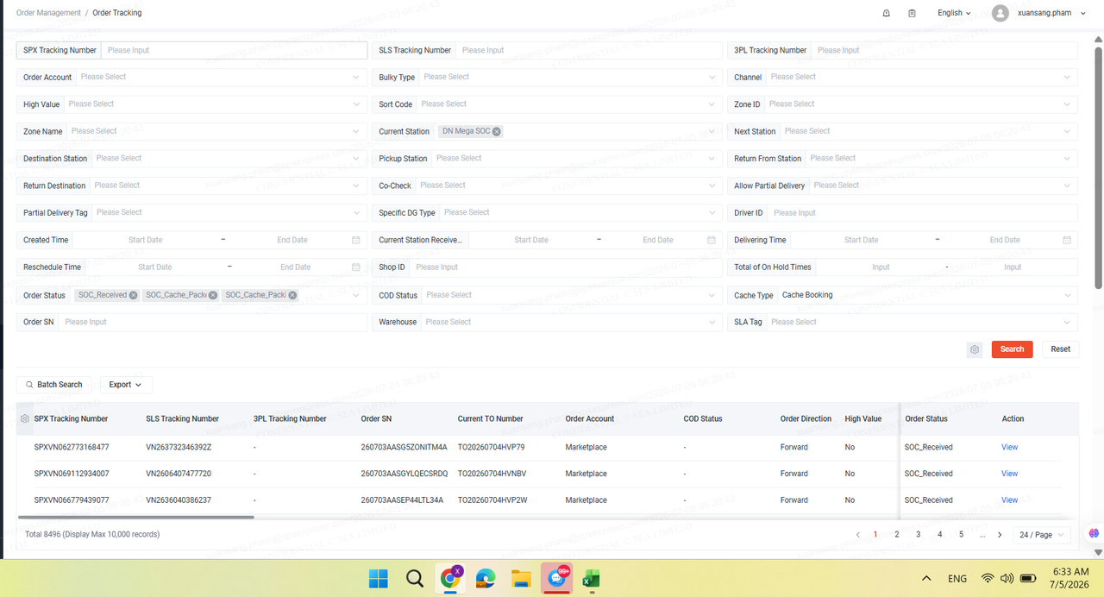Open Created Time calendar icon

point(356,240)
